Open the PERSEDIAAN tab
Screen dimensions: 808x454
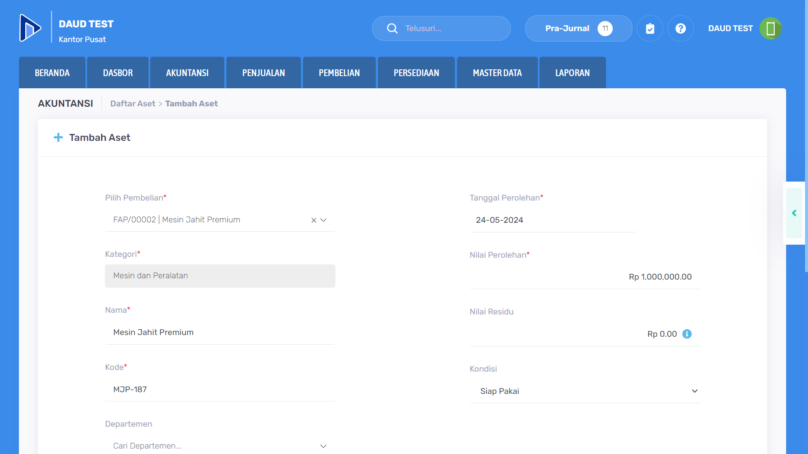click(x=416, y=73)
